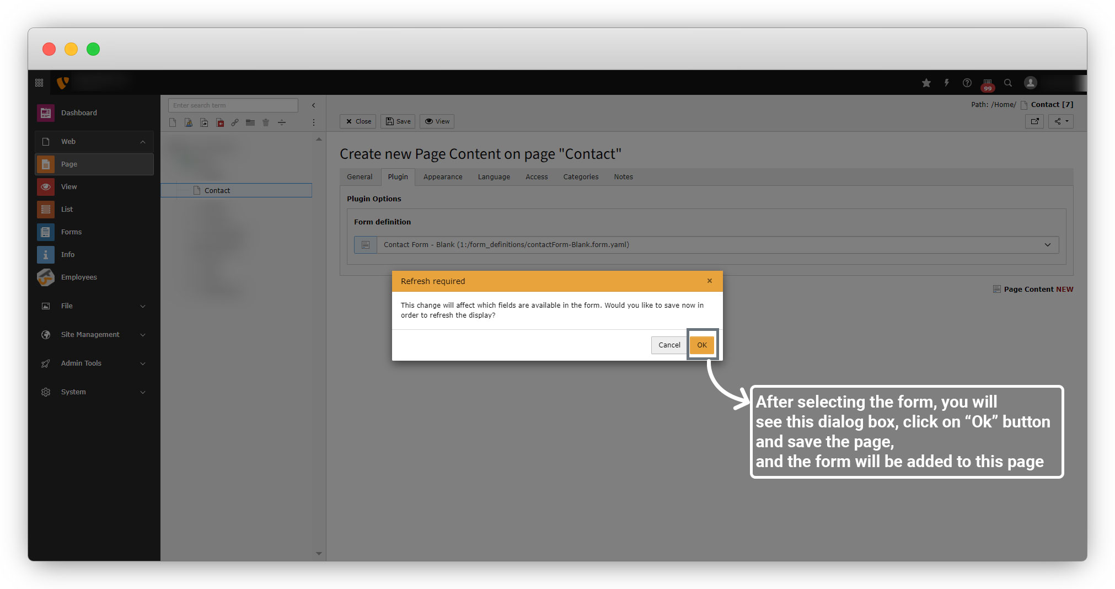The height and width of the screenshot is (589, 1115).
Task: Open the Forms module
Action: [x=71, y=232]
